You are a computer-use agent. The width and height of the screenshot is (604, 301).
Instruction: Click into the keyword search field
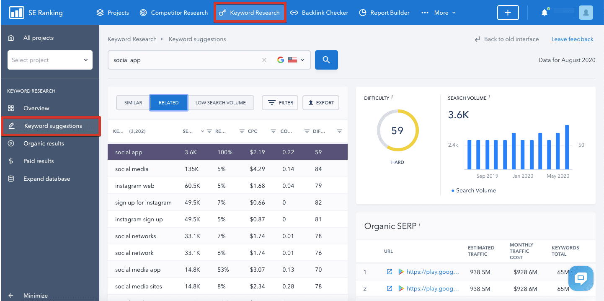(186, 60)
